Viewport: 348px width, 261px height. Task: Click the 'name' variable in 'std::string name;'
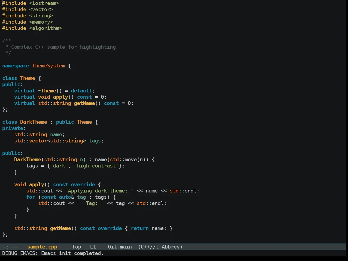[56, 135]
